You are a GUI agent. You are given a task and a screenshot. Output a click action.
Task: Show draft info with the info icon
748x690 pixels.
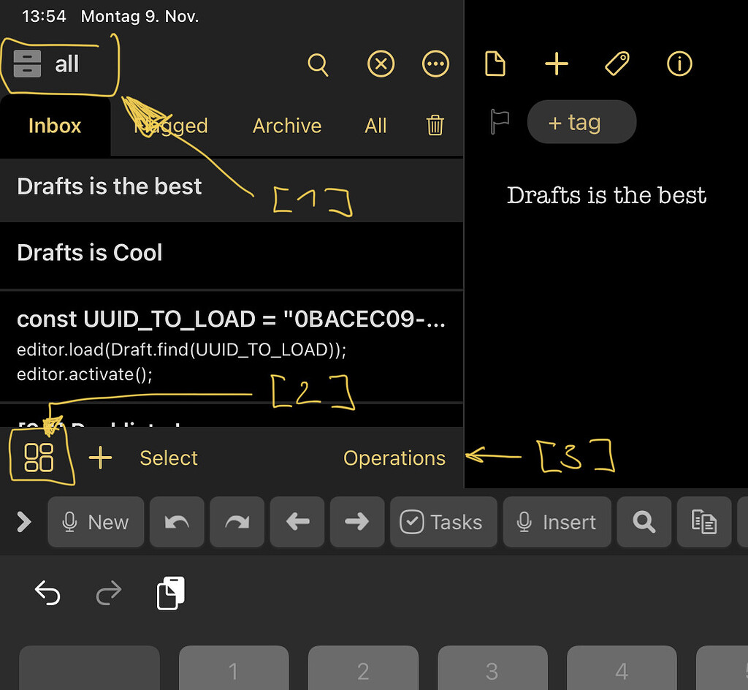tap(679, 64)
